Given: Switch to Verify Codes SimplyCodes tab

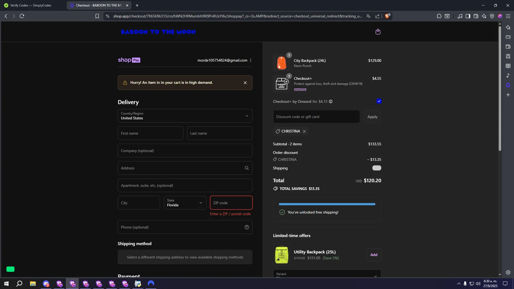Looking at the screenshot, I should pos(33,5).
